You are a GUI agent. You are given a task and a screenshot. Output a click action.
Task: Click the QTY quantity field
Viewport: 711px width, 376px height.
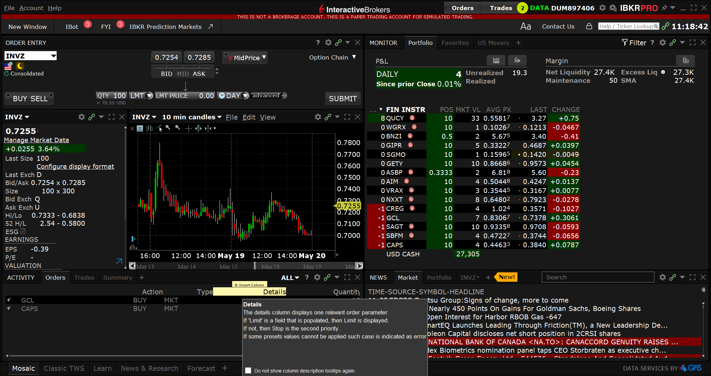(111, 96)
